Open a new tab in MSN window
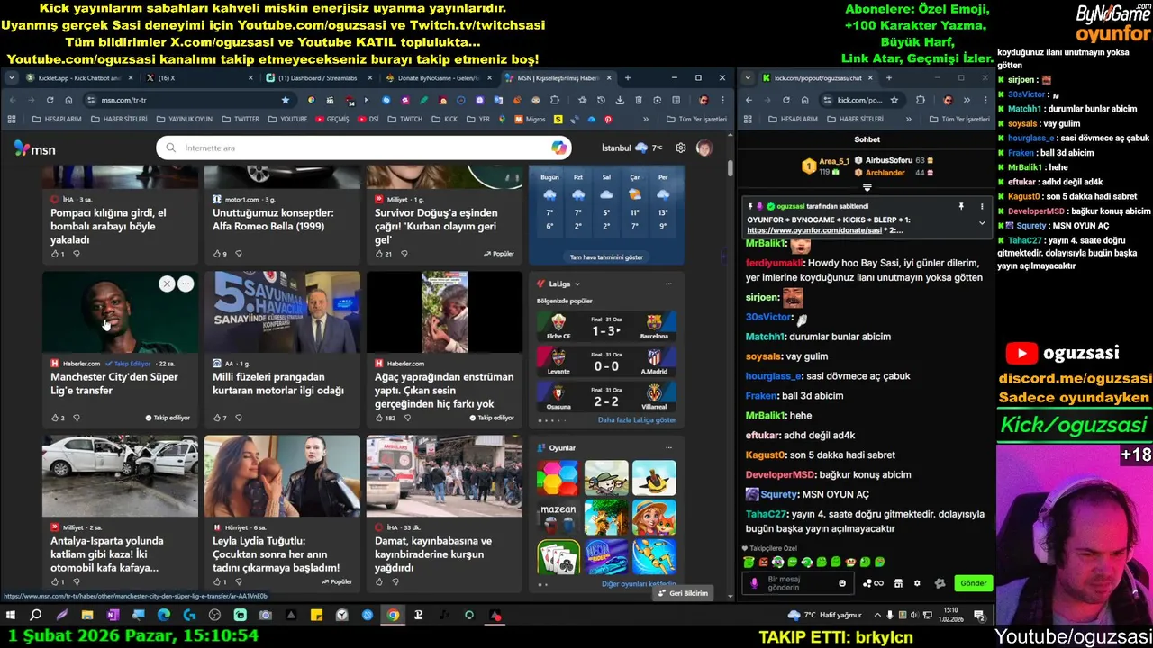1153x648 pixels. [x=628, y=78]
